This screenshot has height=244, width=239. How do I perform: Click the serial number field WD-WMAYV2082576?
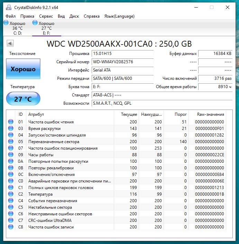click(x=123, y=62)
